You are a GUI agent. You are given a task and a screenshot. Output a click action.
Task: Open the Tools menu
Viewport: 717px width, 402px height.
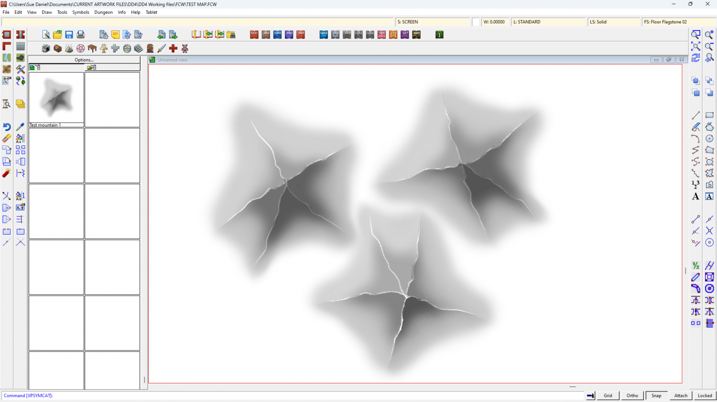62,12
